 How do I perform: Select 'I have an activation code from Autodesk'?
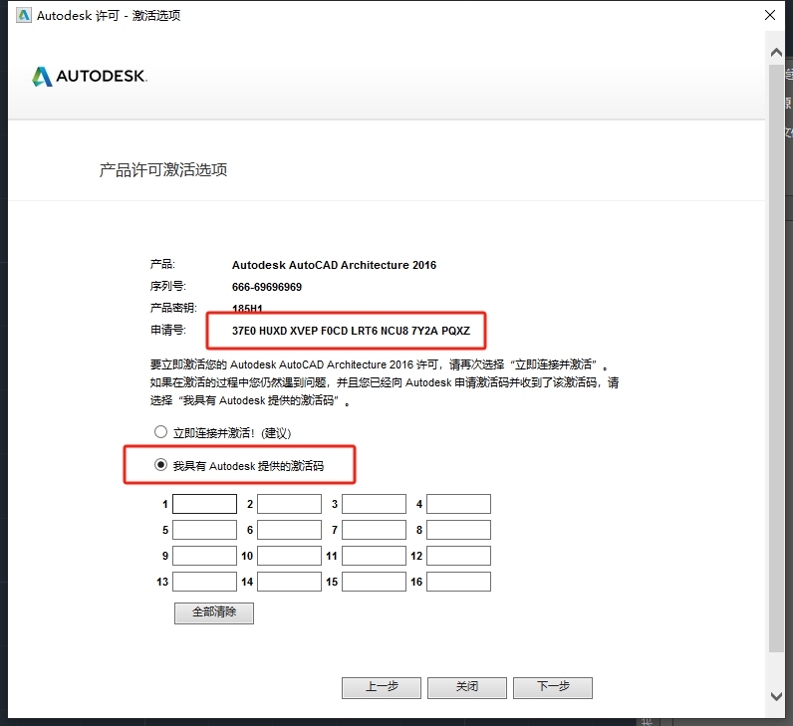tap(160, 465)
